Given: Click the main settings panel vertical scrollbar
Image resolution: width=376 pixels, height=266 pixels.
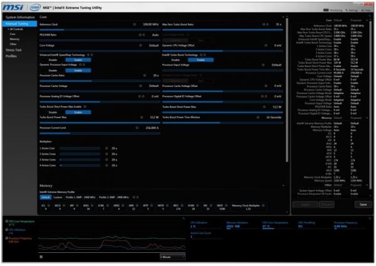Looking at the screenshot, I should coord(287,90).
